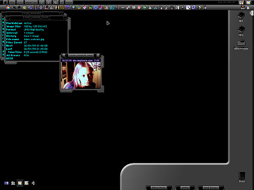254x190 pixels.
Task: Open the Attachments folder
Action: coord(241,44)
